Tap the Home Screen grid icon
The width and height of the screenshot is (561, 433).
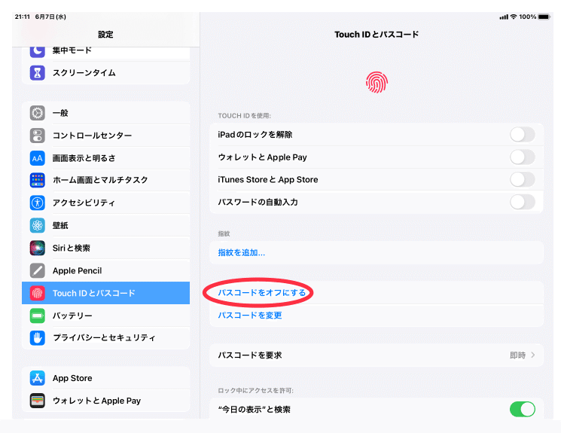(37, 181)
